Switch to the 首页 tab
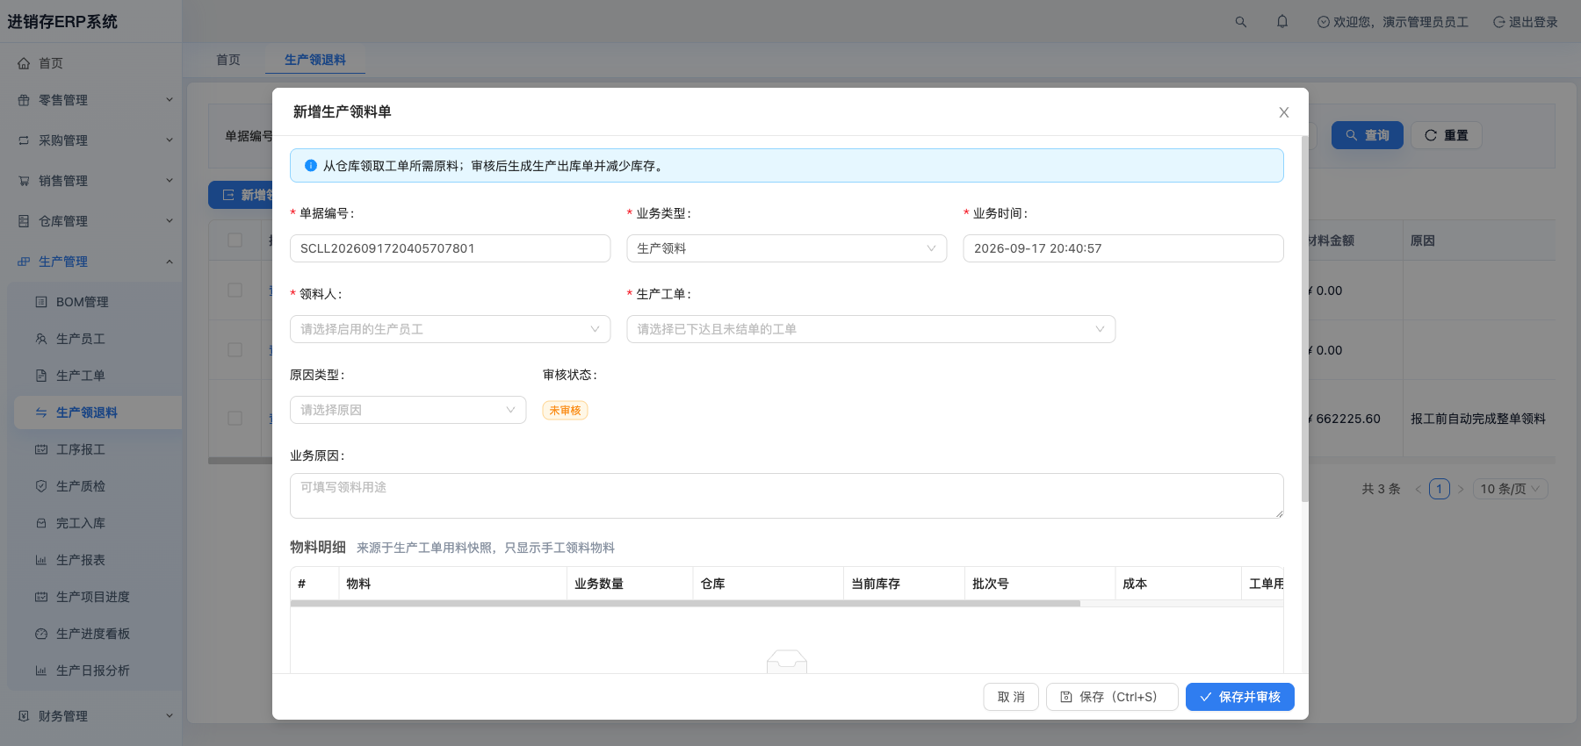 (x=228, y=60)
